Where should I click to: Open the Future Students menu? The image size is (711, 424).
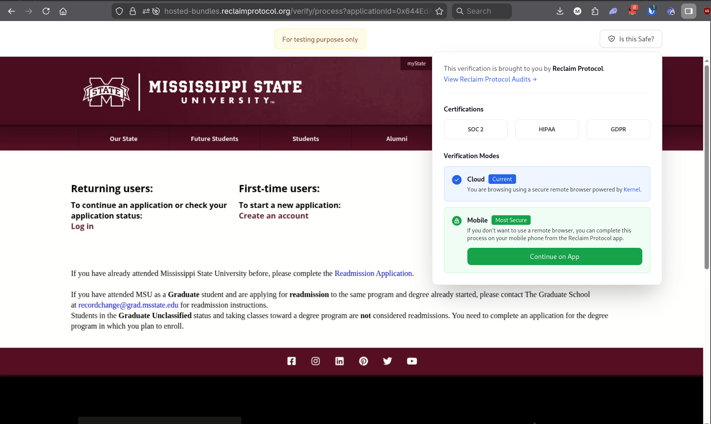pyautogui.click(x=214, y=139)
